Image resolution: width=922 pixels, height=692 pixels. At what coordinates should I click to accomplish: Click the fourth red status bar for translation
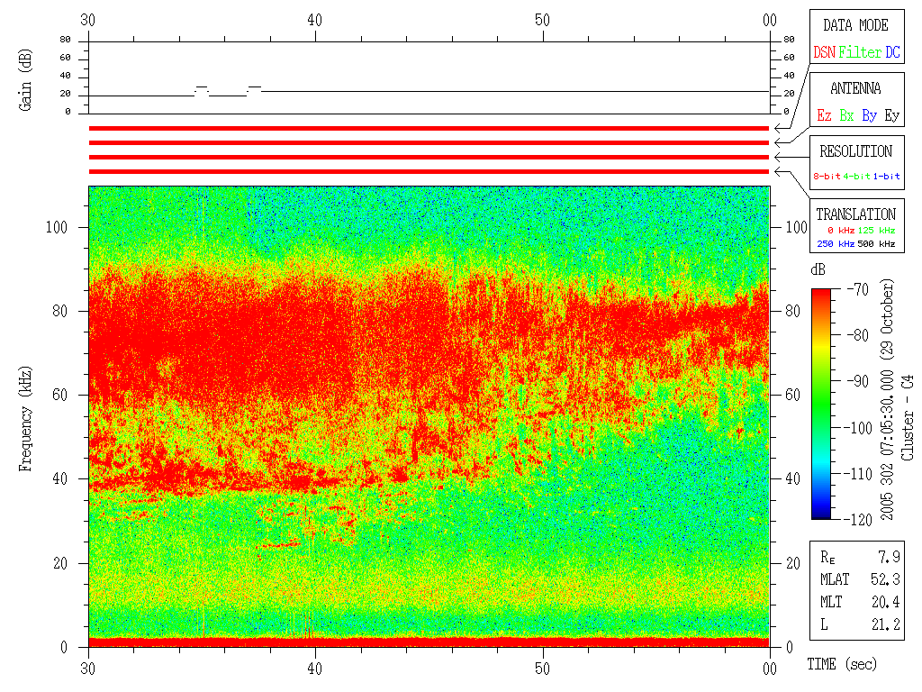(429, 172)
